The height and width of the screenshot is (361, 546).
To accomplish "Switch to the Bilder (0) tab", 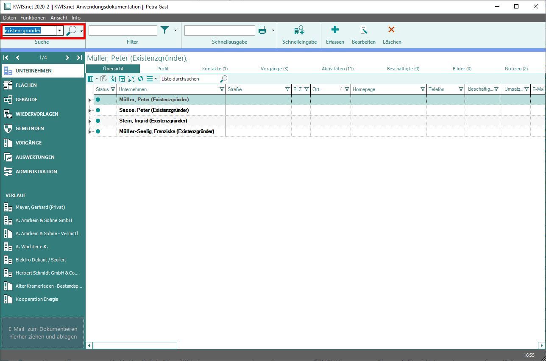I will tap(462, 69).
